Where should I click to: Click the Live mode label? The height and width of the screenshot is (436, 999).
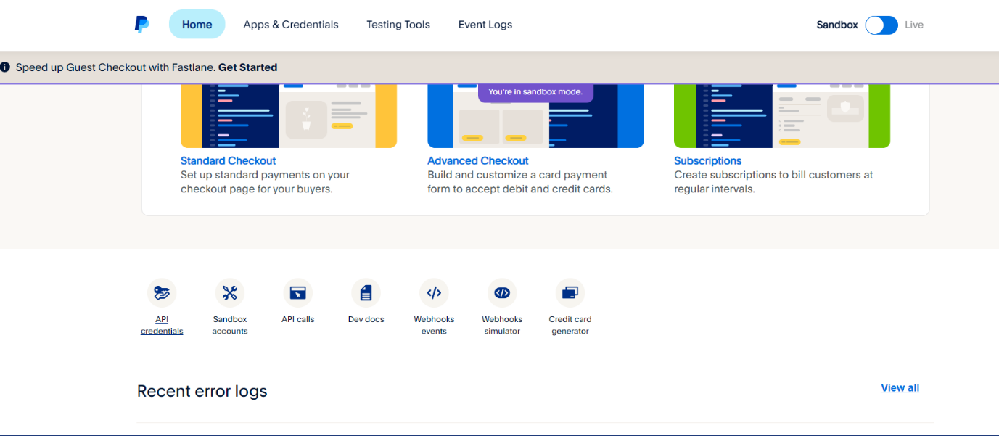pyautogui.click(x=914, y=25)
